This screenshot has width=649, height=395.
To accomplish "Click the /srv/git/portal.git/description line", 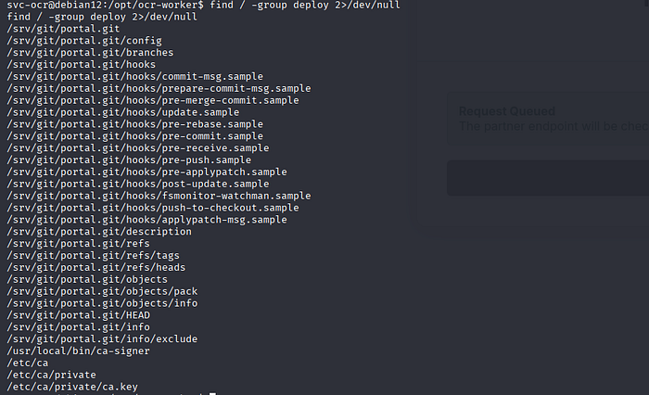I will (85, 232).
